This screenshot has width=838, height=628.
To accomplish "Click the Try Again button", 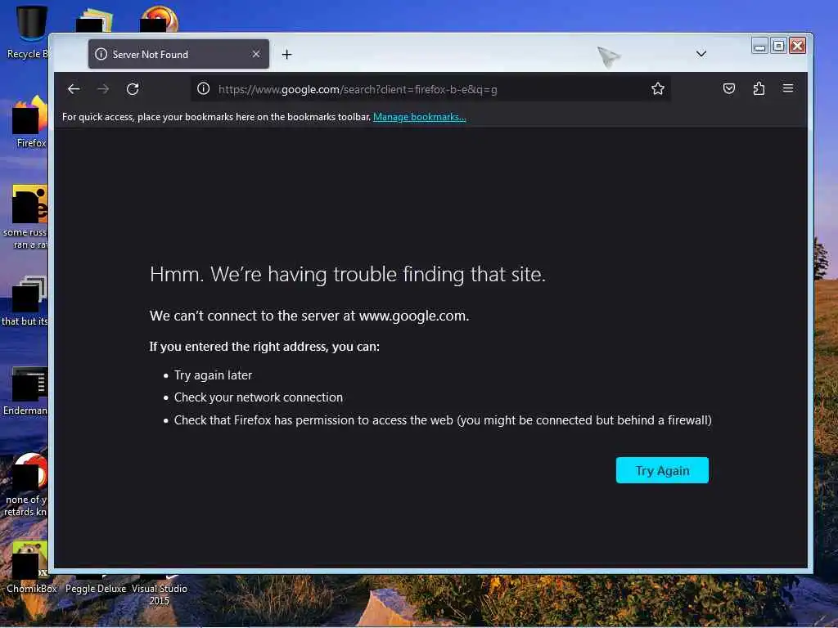I will [662, 470].
